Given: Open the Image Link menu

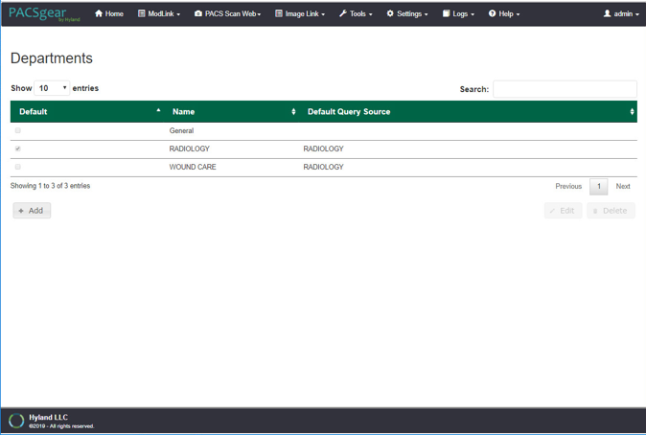Looking at the screenshot, I should [300, 14].
